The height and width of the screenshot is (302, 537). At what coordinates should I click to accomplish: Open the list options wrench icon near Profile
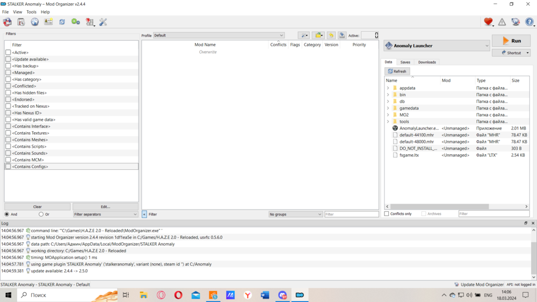[304, 35]
